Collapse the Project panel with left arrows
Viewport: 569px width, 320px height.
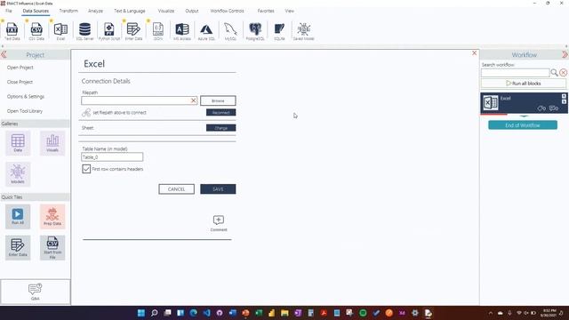coord(4,55)
